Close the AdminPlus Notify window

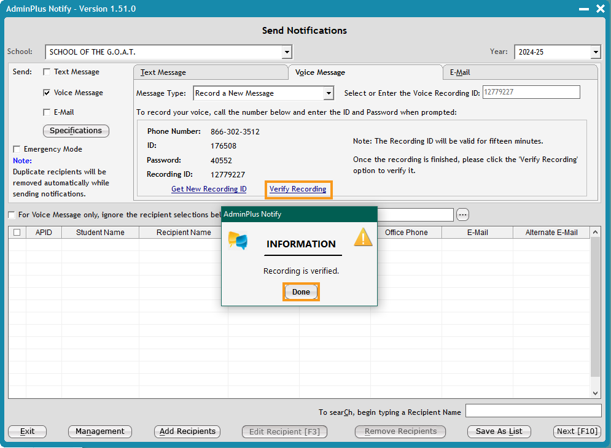[601, 9]
